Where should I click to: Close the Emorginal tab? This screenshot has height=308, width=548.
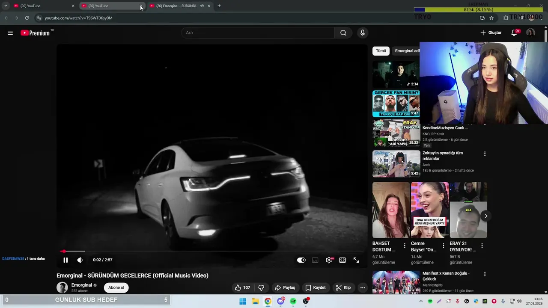click(x=209, y=6)
